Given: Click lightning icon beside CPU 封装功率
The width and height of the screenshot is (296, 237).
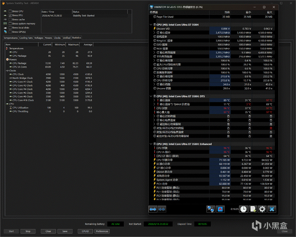Looking at the screenshot, I should (x=155, y=160).
